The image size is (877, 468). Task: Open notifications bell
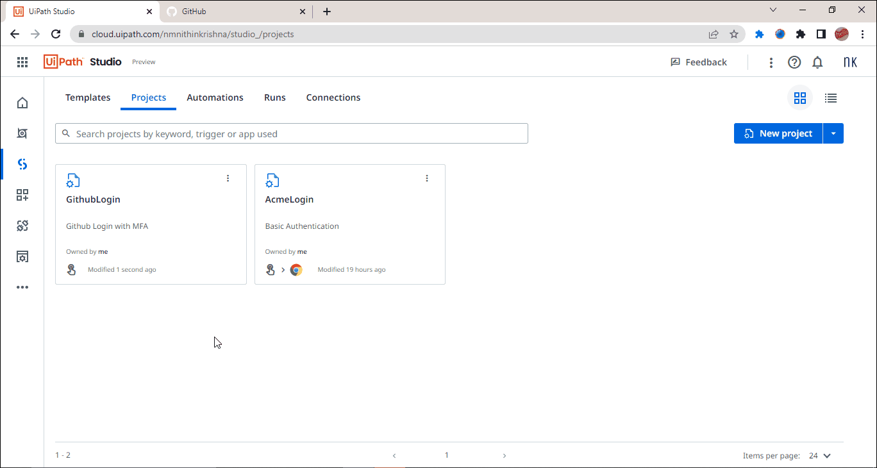click(x=817, y=62)
